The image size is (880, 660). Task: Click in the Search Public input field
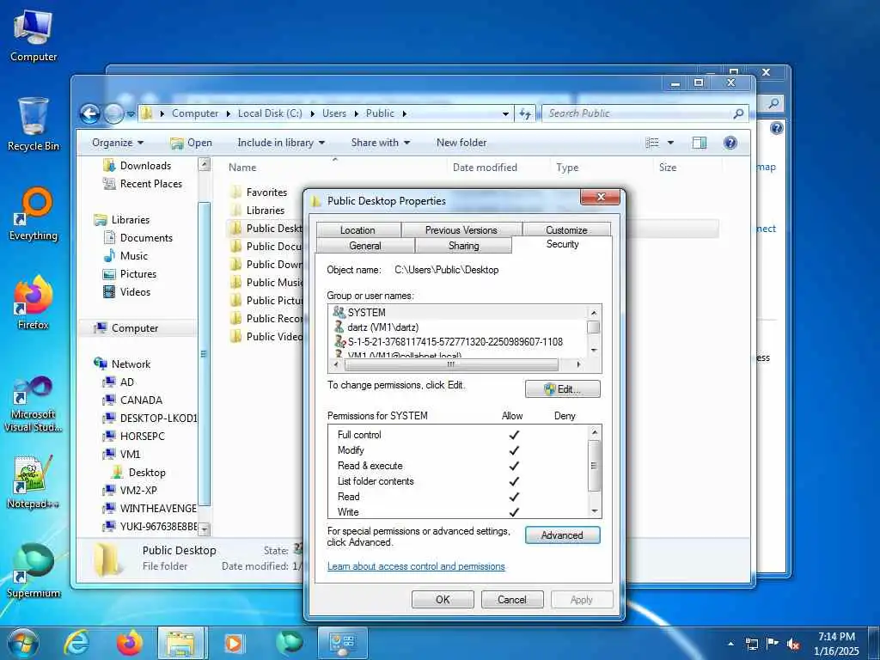[x=639, y=114]
